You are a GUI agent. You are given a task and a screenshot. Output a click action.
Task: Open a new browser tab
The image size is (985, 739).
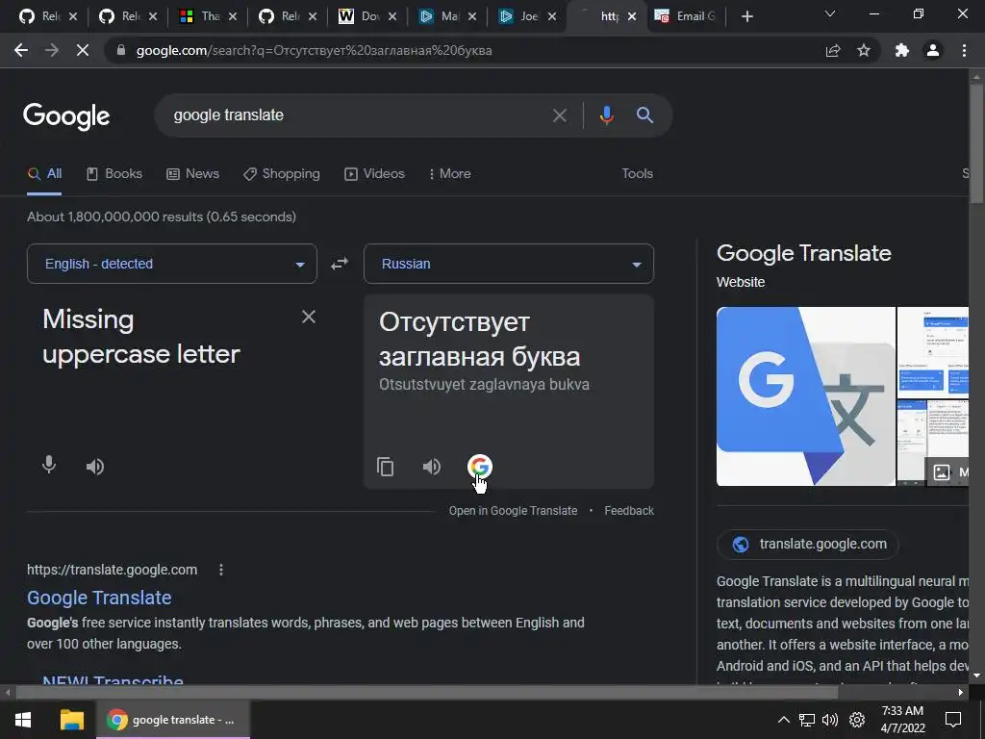pos(746,16)
